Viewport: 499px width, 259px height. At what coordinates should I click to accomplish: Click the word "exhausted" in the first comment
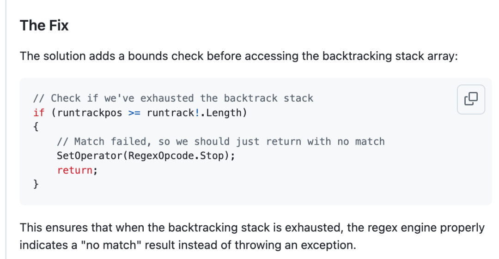pyautogui.click(x=167, y=98)
